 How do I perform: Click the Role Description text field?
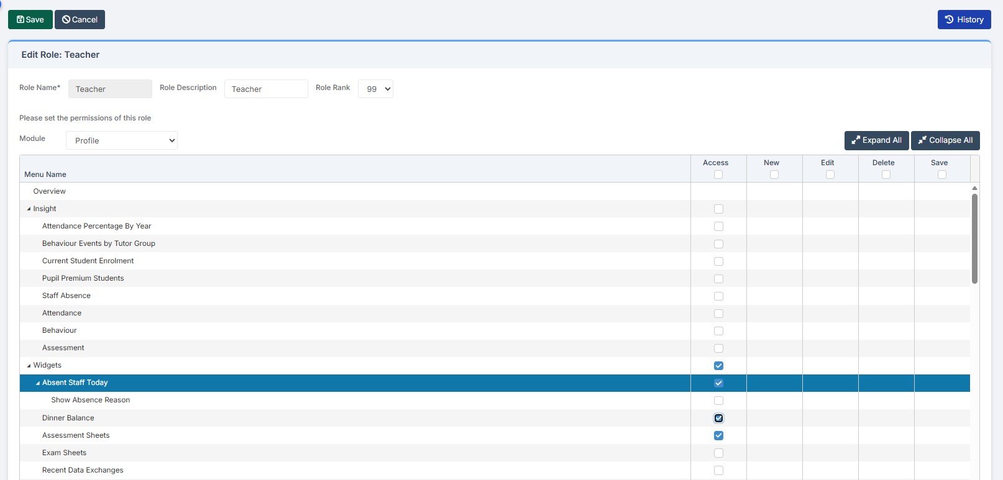[x=266, y=89]
